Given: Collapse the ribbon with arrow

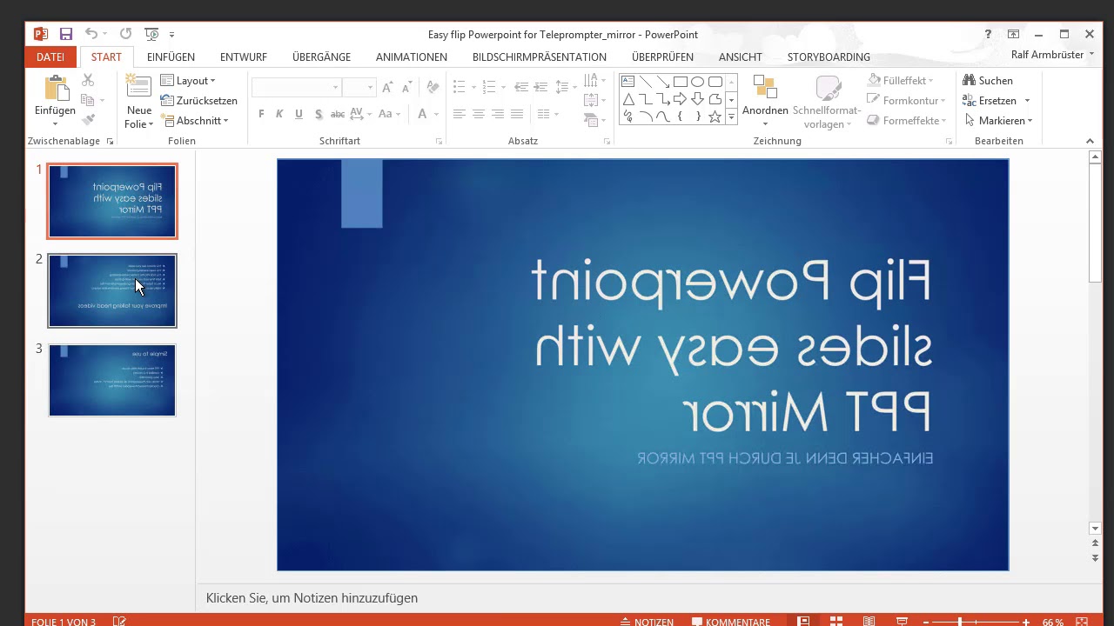Looking at the screenshot, I should coord(1090,141).
